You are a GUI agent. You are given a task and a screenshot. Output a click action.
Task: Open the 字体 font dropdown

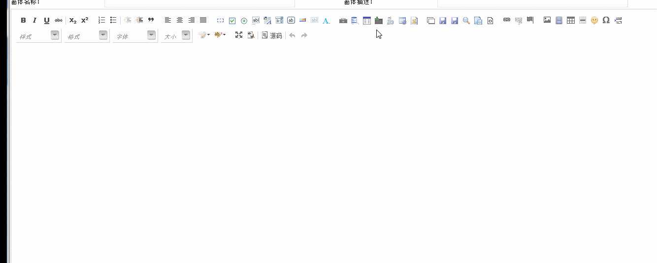(135, 36)
